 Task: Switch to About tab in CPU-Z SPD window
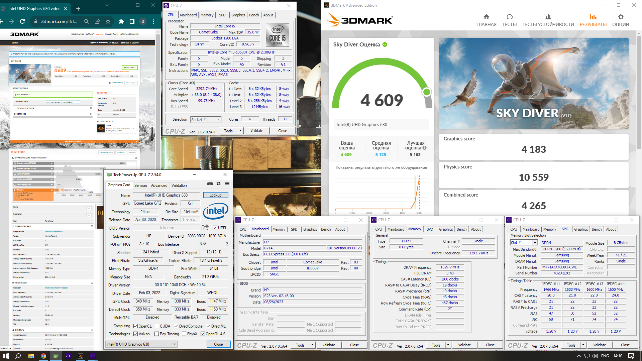tap(611, 229)
